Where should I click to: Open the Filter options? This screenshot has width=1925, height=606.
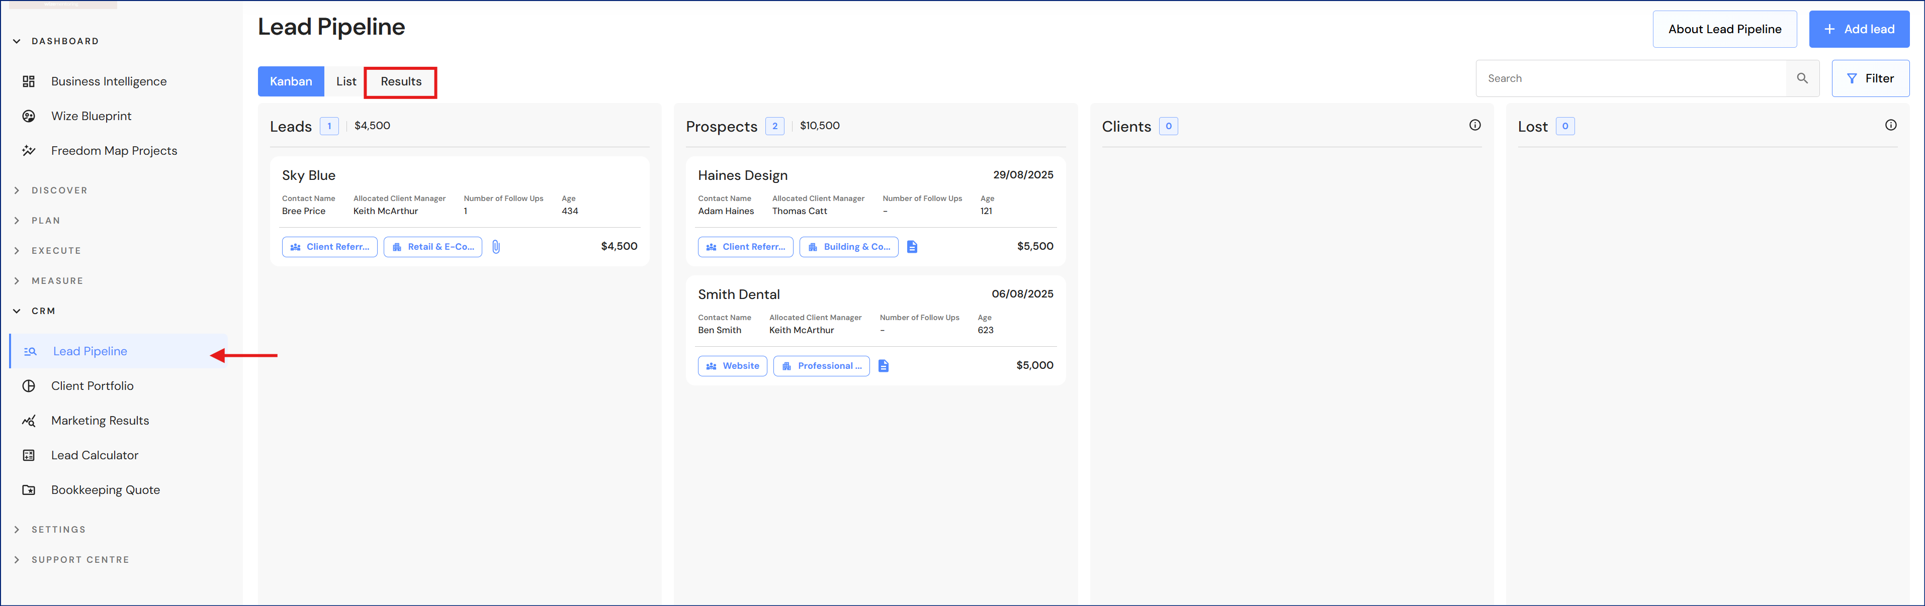(1870, 78)
